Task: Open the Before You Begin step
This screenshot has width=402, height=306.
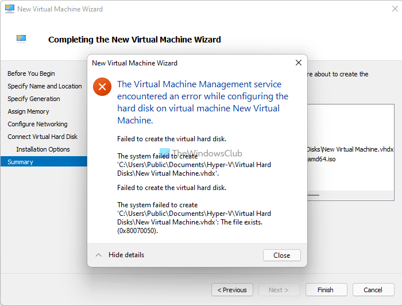Action: pyautogui.click(x=31, y=73)
